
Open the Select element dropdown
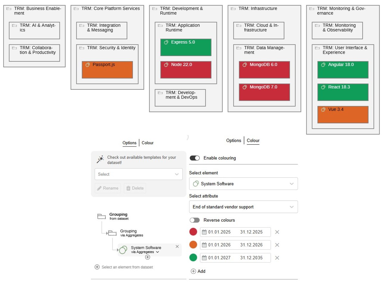243,184
